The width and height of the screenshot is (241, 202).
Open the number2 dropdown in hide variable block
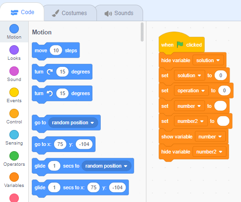(x=209, y=152)
